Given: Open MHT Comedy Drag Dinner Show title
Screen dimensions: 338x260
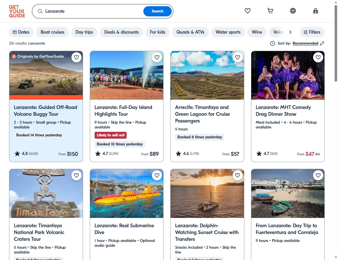Looking at the screenshot, I should 283,111.
